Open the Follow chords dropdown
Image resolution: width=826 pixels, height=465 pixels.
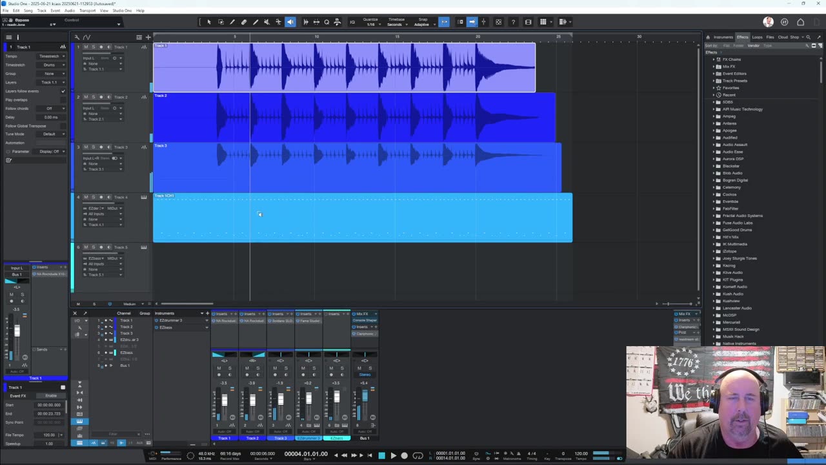52,108
